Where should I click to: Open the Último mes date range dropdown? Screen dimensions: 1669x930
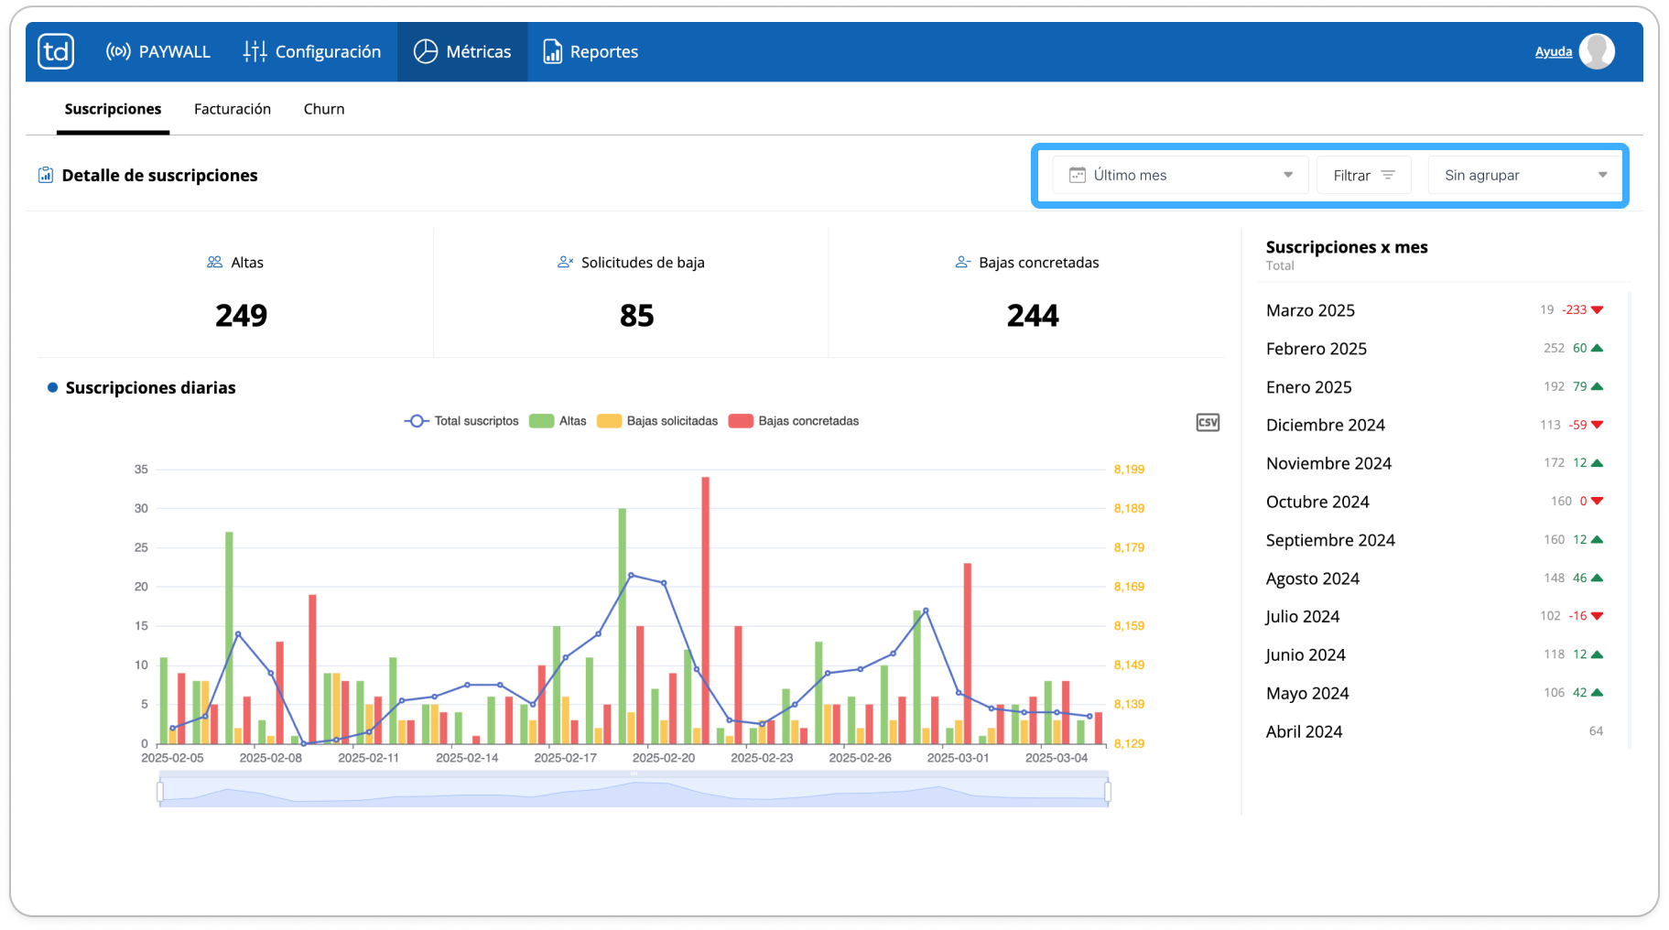coord(1181,175)
